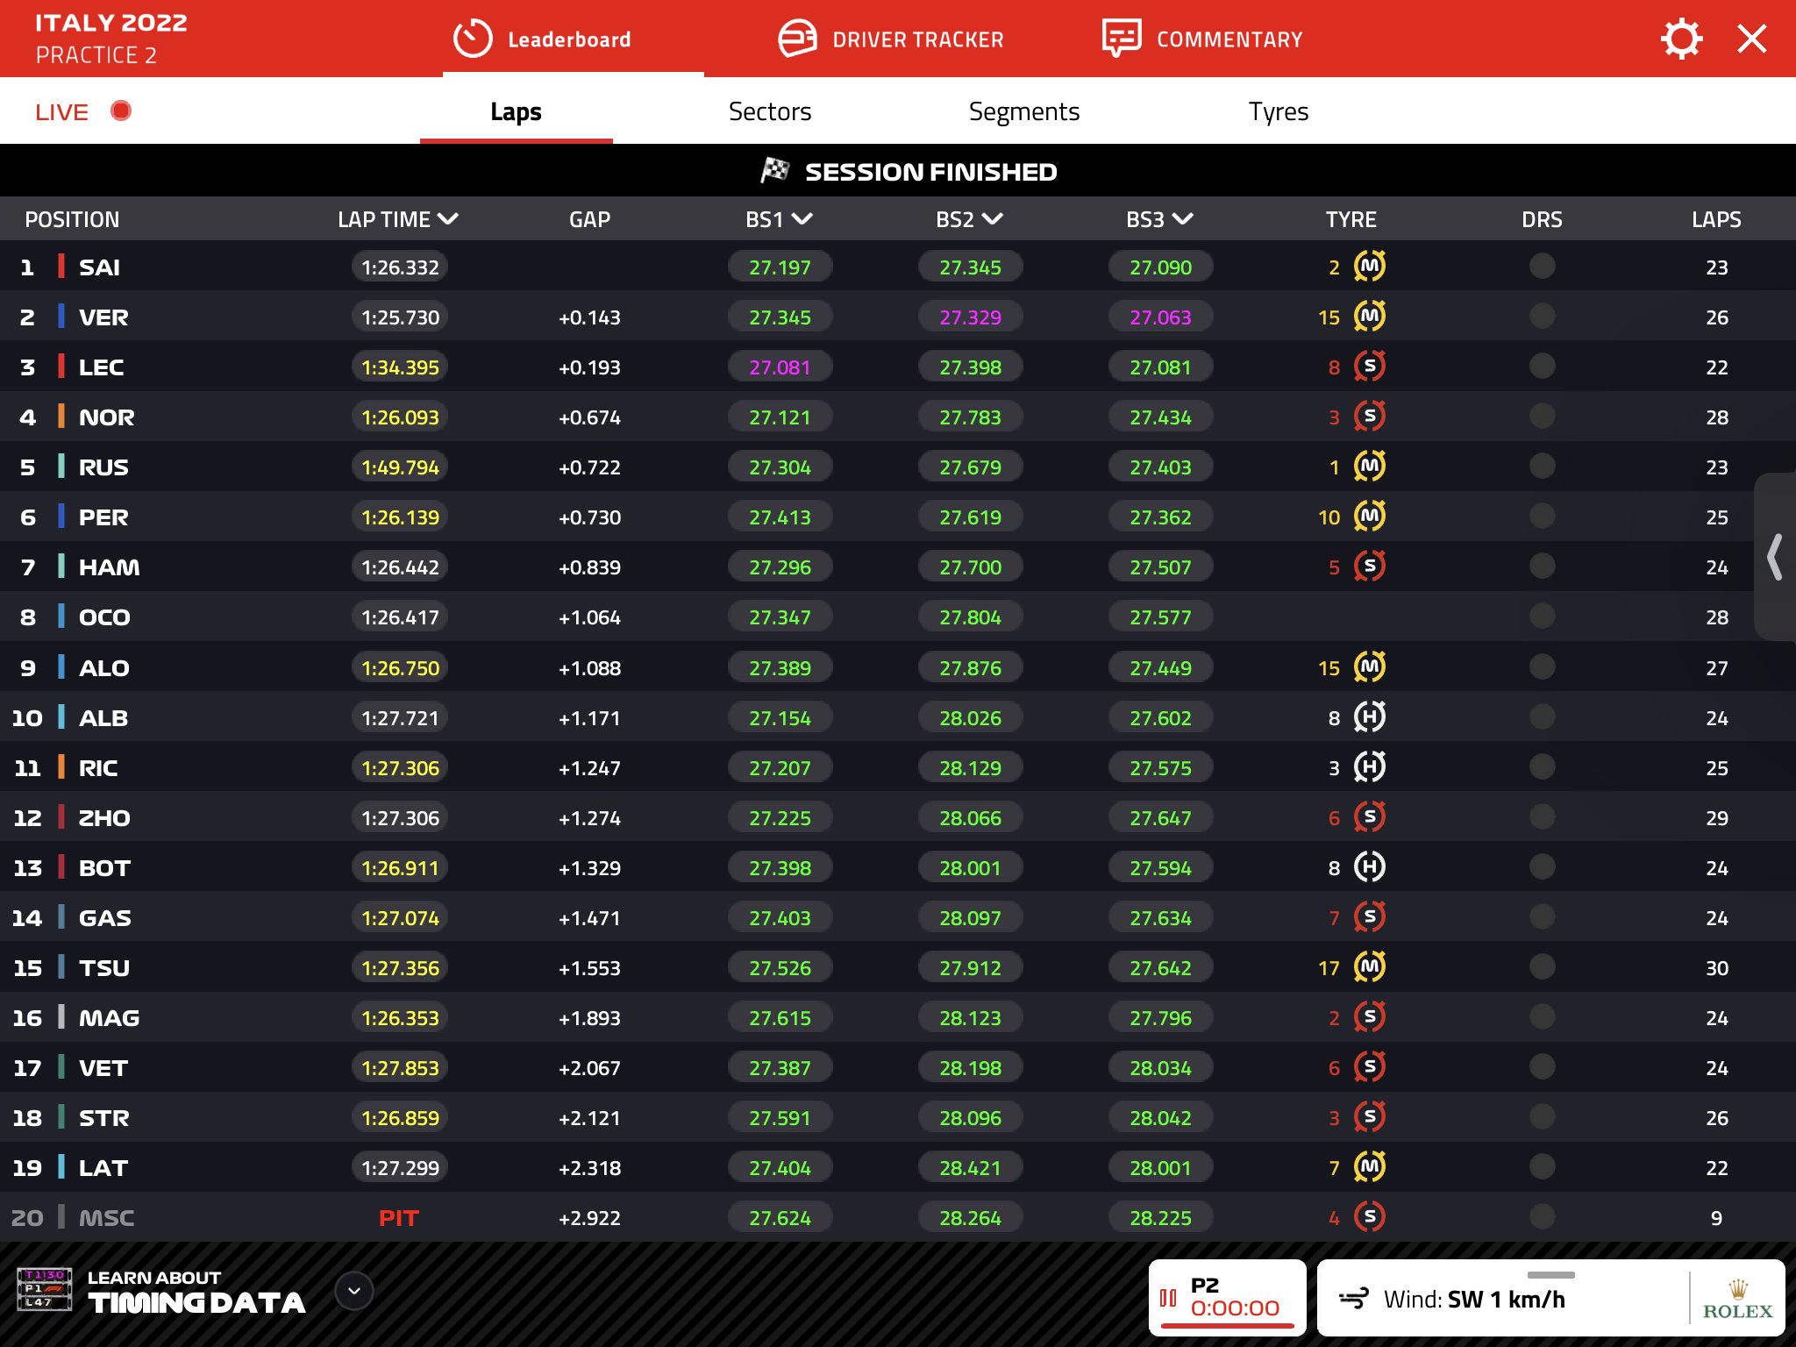This screenshot has height=1347, width=1796.
Task: Switch to the Laps tab
Action: pos(516,112)
